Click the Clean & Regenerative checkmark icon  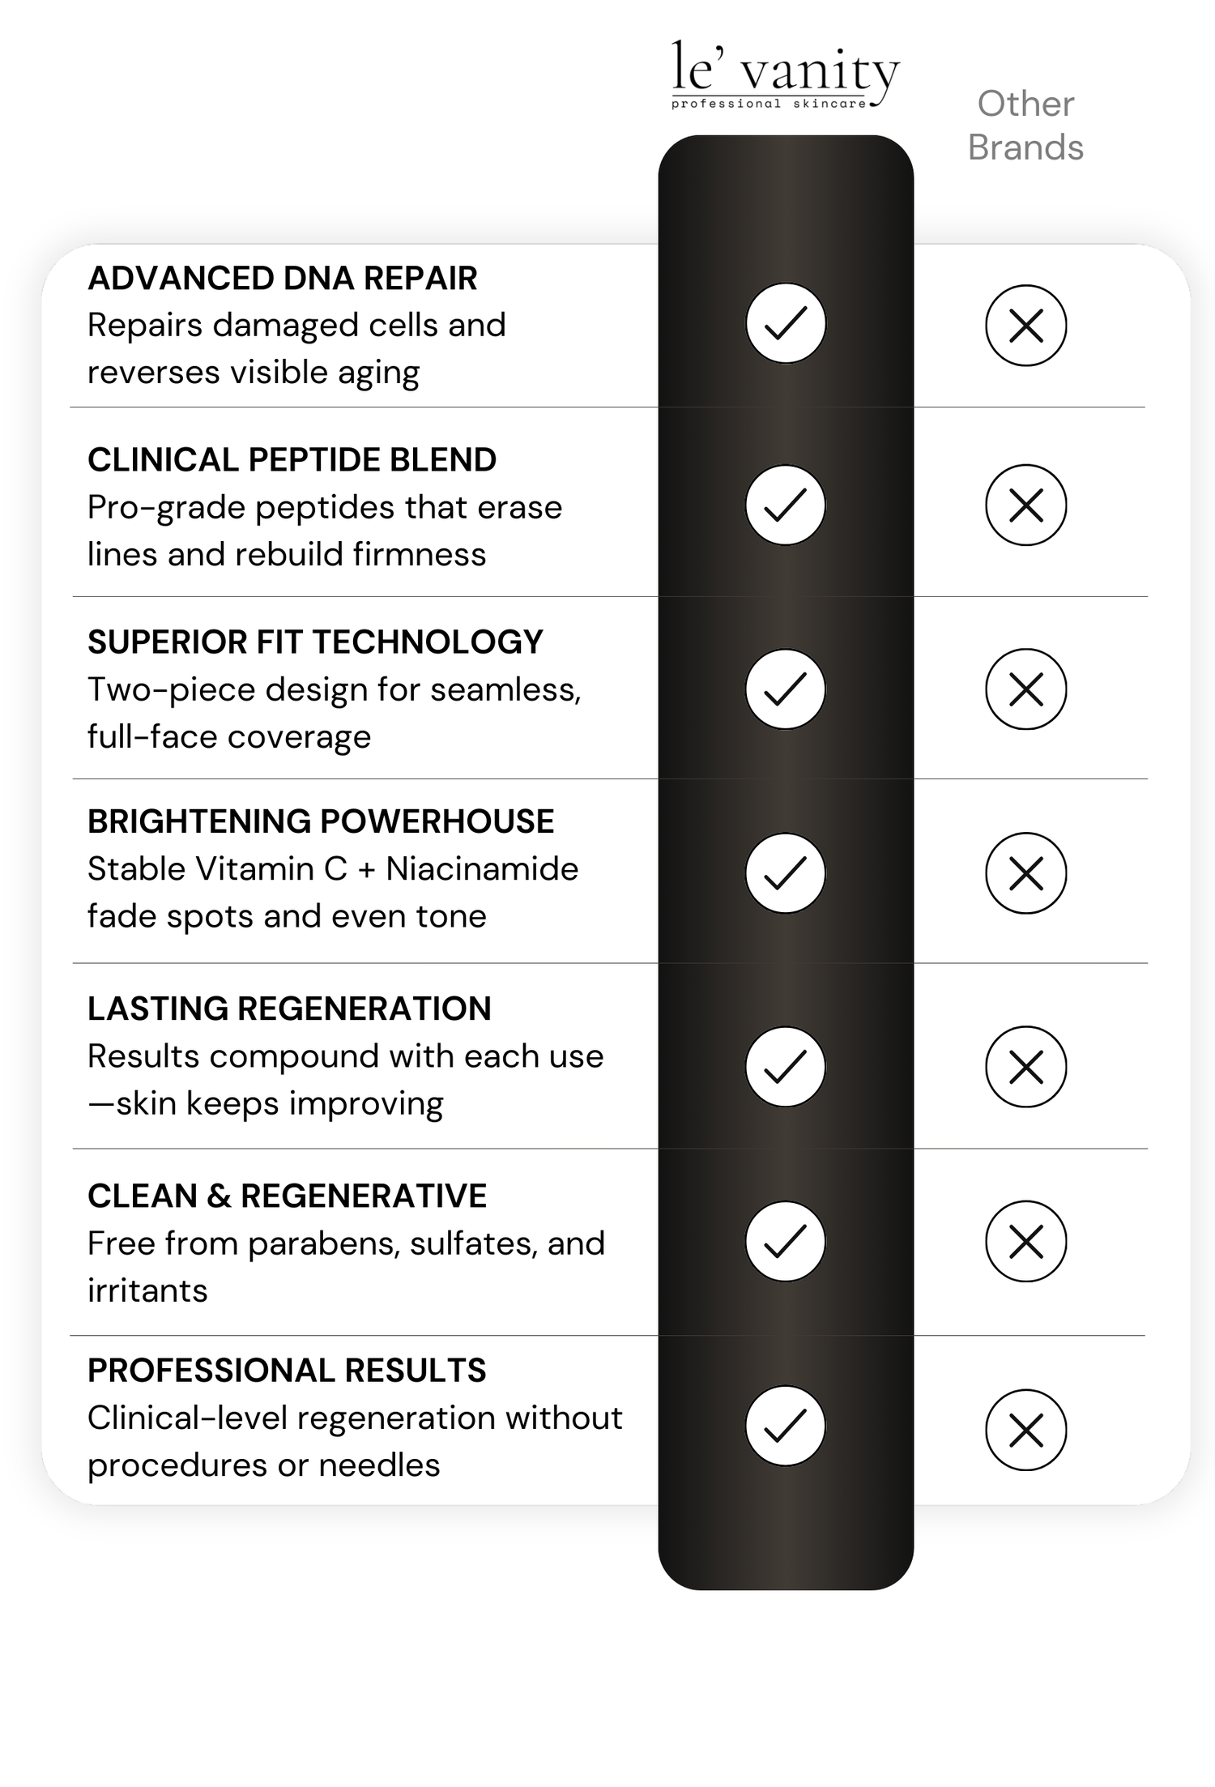(785, 1241)
